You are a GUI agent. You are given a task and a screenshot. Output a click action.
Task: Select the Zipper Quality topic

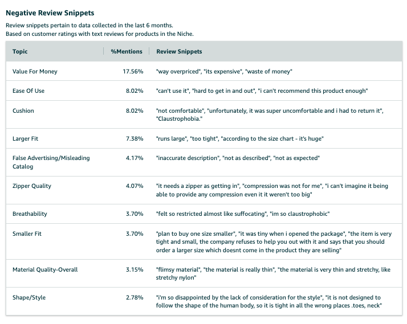pyautogui.click(x=31, y=186)
